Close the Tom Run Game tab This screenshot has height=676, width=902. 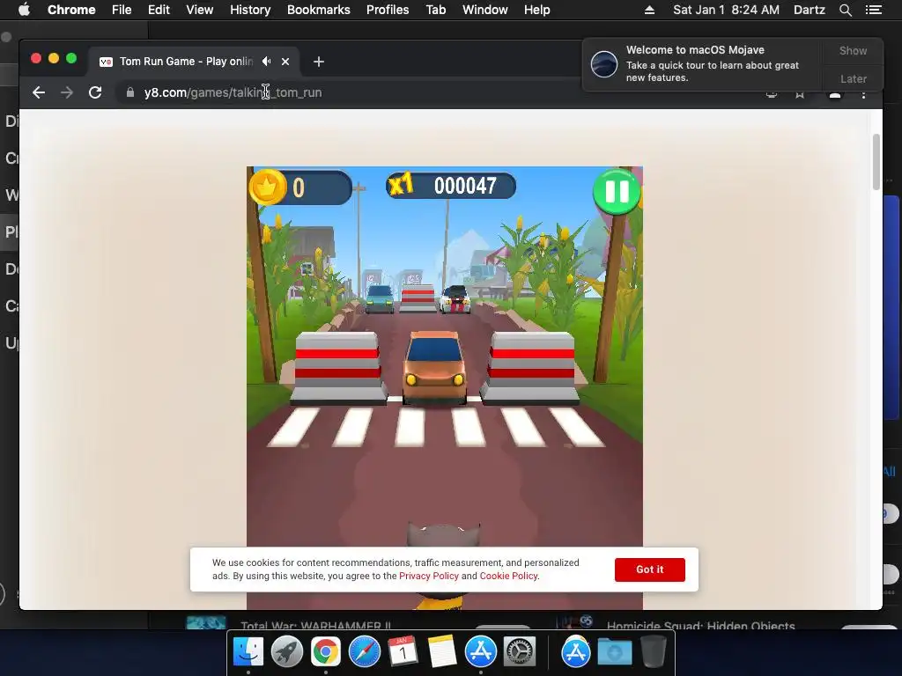click(285, 62)
